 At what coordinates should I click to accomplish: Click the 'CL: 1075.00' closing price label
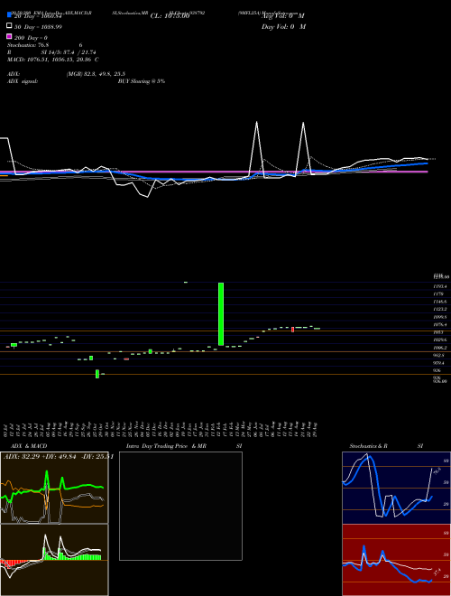coord(170,16)
